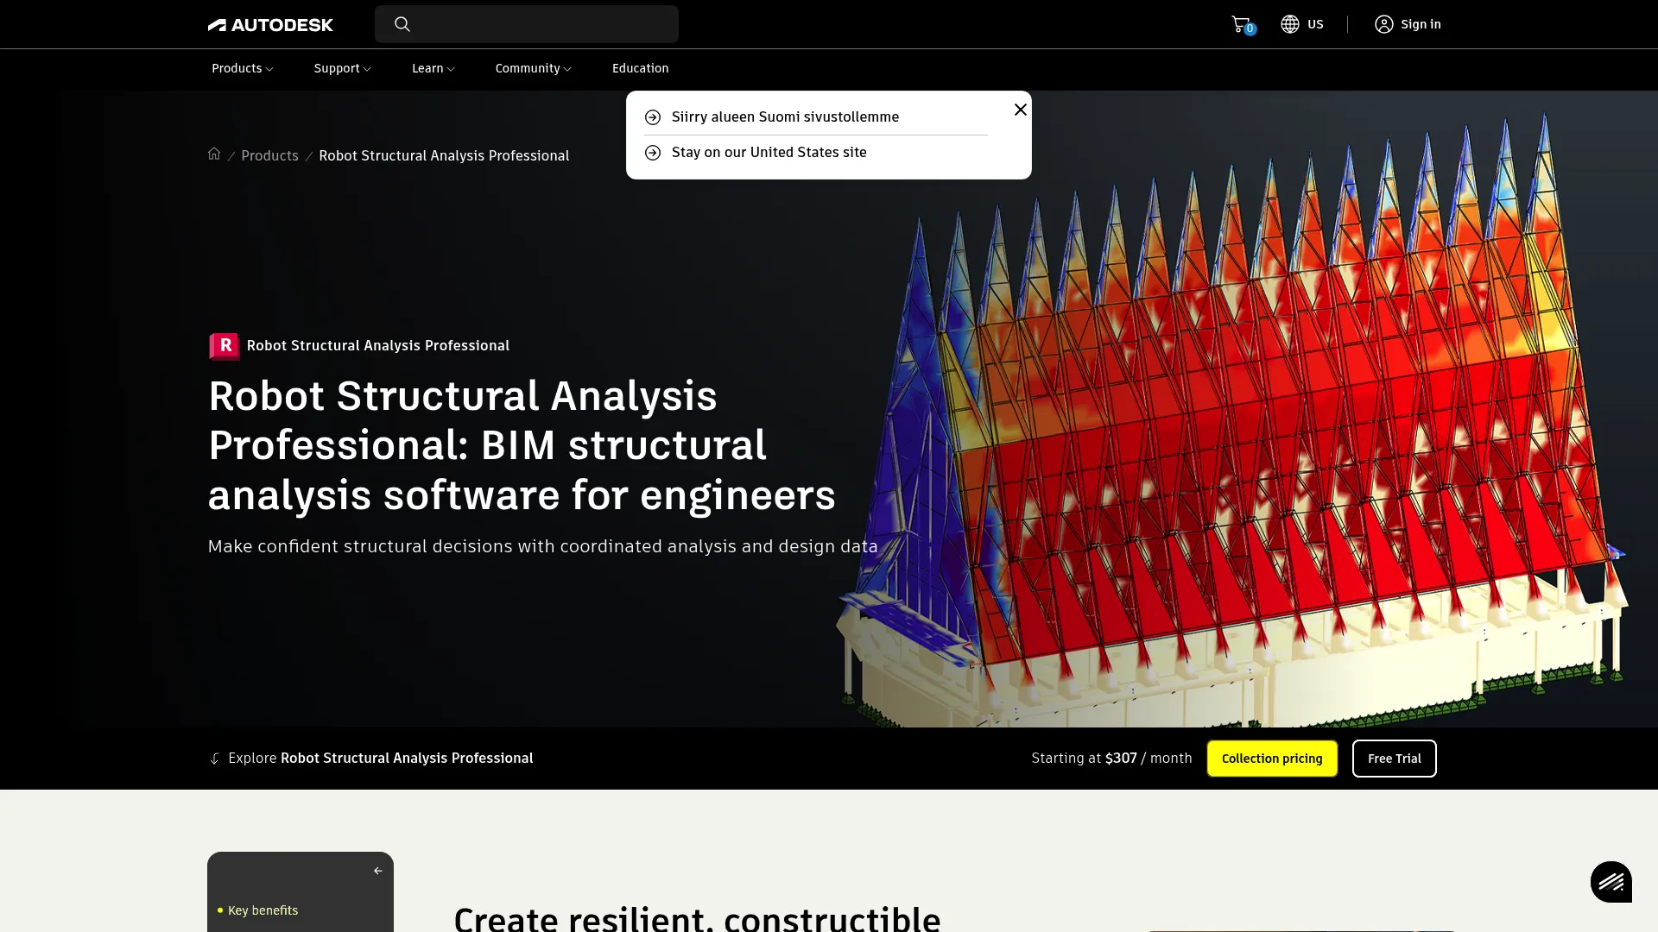This screenshot has height=932, width=1658.
Task: Click Sign in
Action: 1421,24
